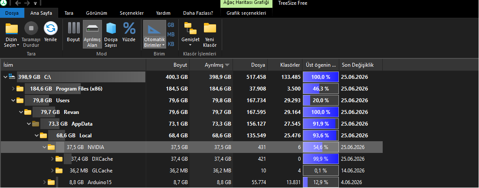The height and width of the screenshot is (188, 479).
Task: Sort by the İsim column header
Action: [73, 65]
